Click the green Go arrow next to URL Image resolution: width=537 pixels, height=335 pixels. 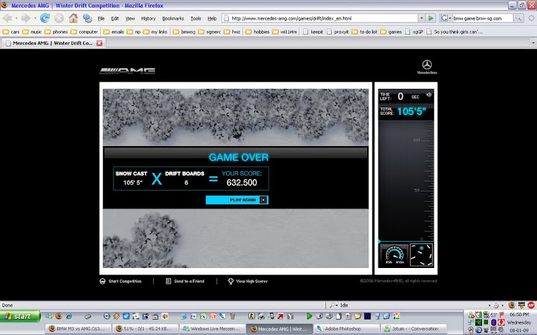pos(431,18)
